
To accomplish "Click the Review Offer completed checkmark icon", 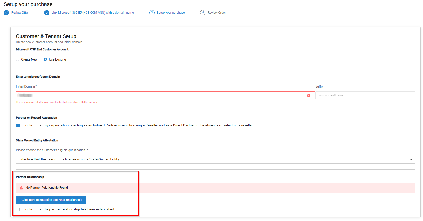I will 6,13.
